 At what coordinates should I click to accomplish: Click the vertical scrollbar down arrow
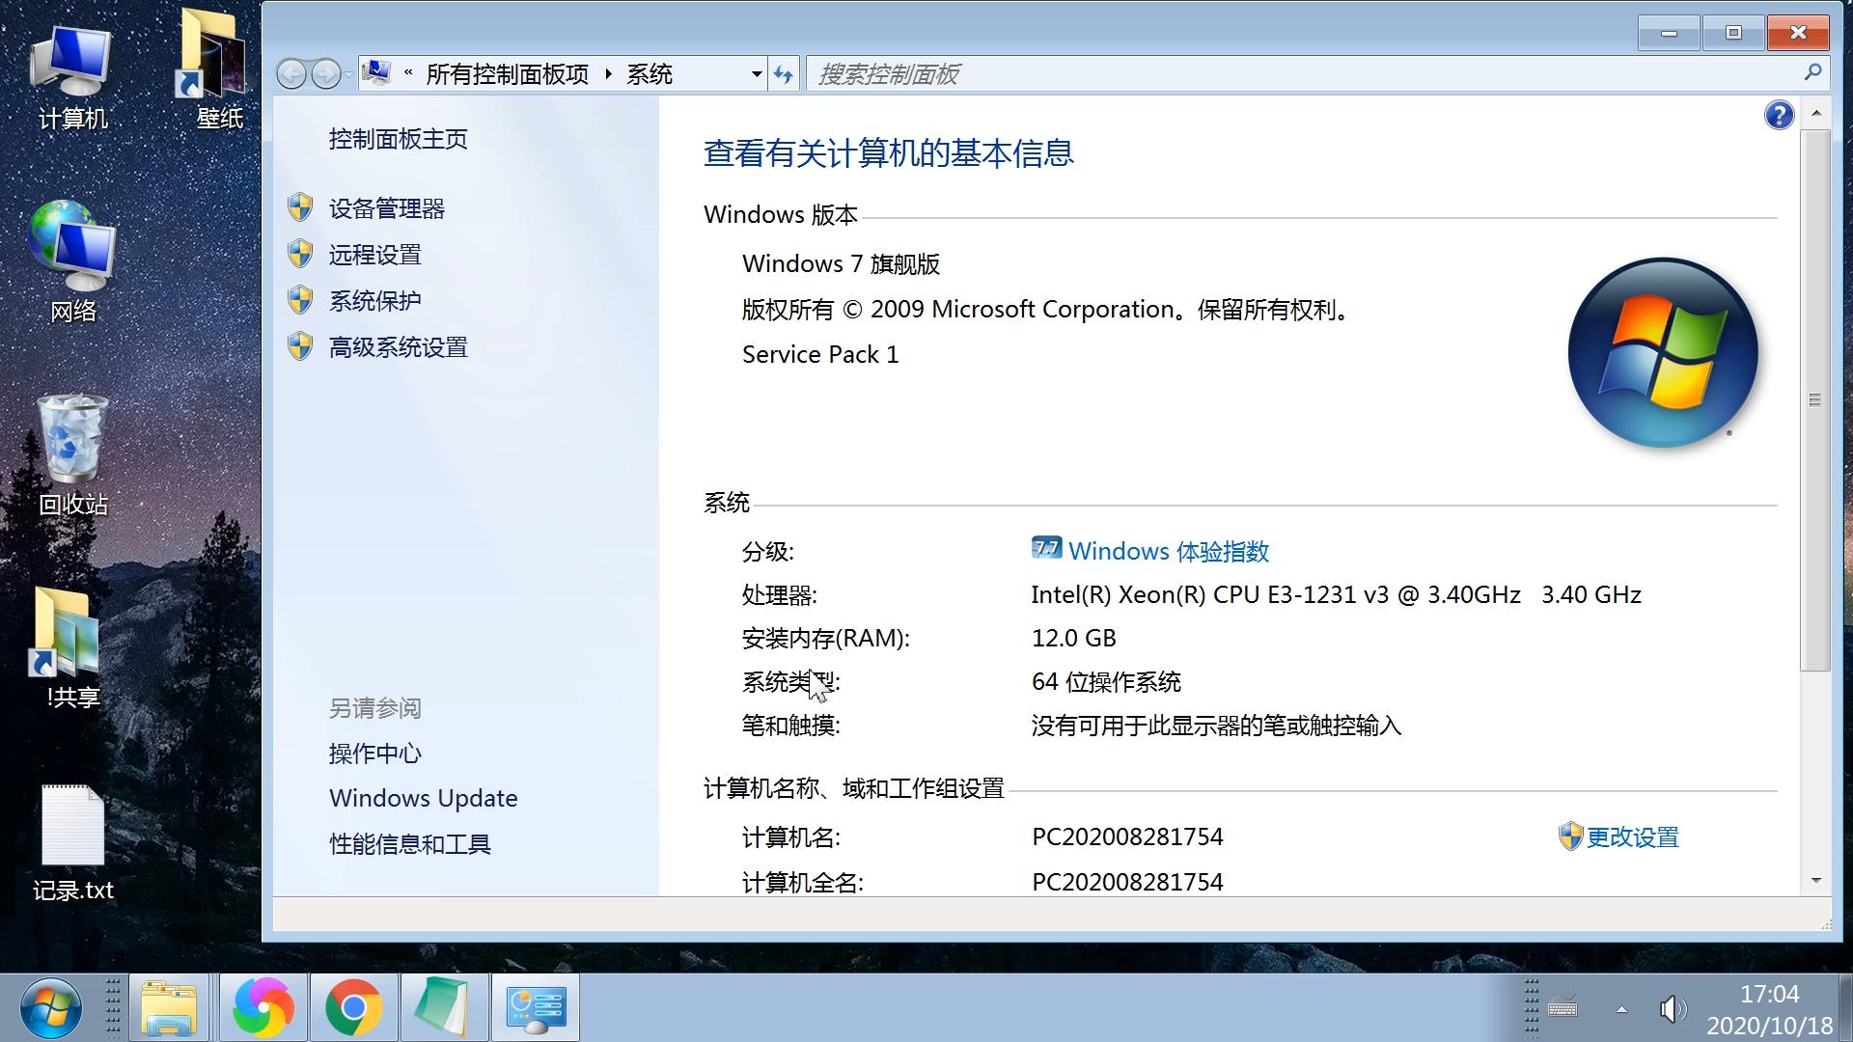click(1815, 880)
